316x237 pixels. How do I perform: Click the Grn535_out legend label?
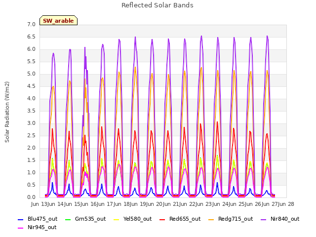90,219
